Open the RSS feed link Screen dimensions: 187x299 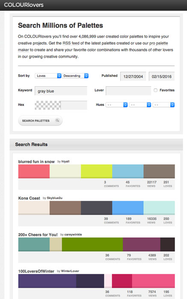point(71,43)
